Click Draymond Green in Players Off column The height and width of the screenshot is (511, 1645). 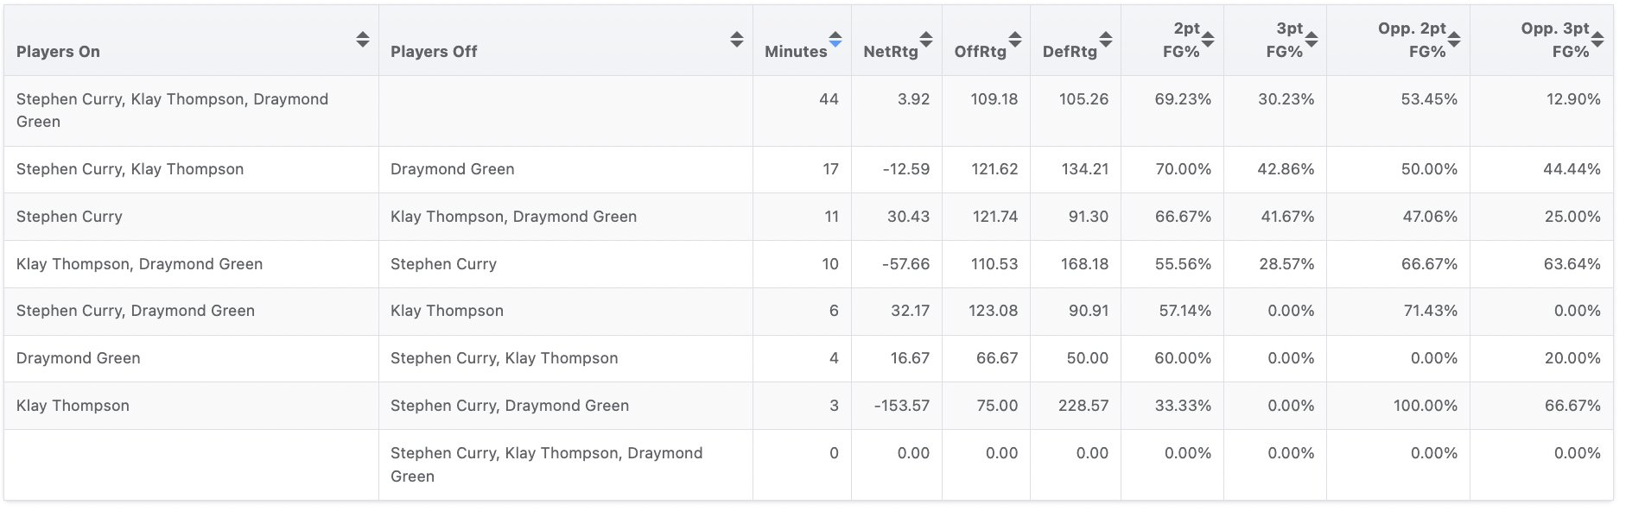[453, 169]
